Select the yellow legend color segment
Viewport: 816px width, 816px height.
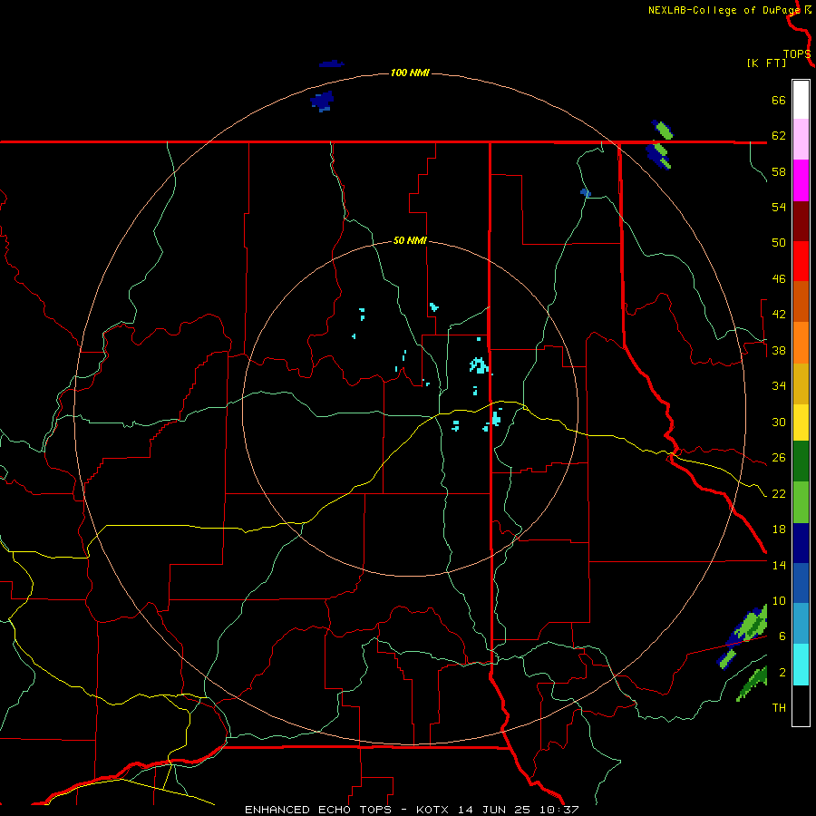(801, 423)
